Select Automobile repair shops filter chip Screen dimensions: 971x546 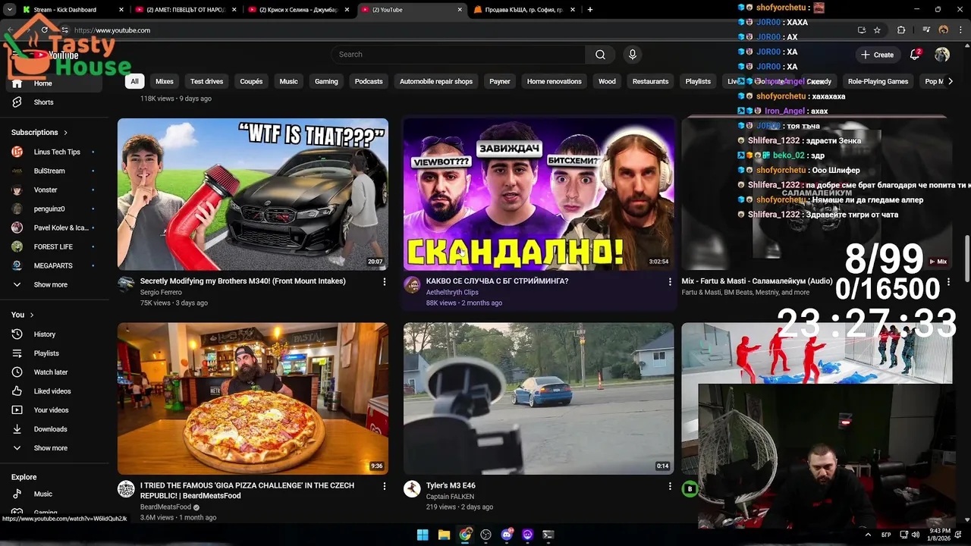436,81
